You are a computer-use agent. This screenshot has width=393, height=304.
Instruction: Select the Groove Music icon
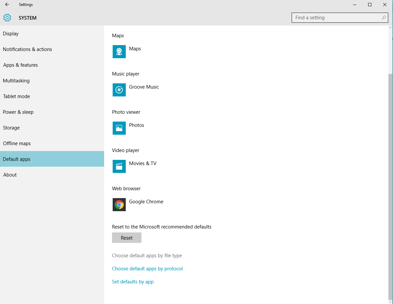point(119,90)
